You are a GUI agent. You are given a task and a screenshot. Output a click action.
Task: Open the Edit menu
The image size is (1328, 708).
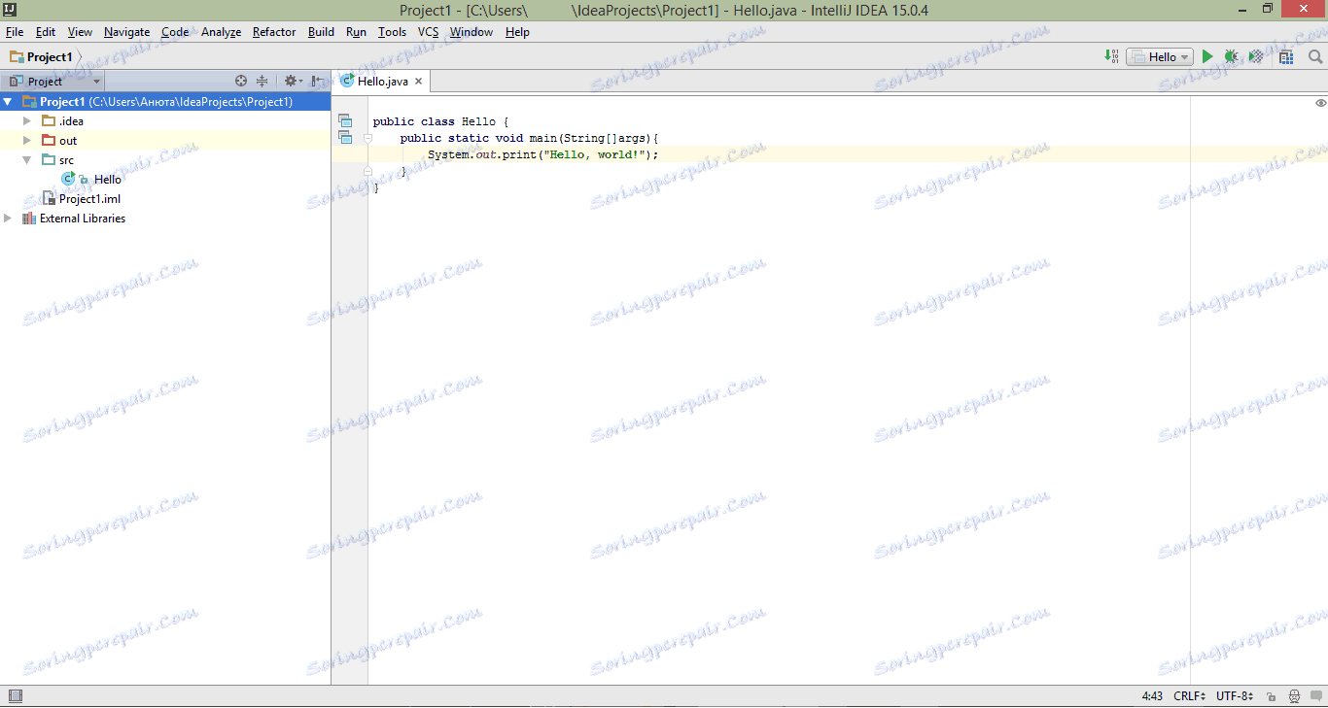point(46,32)
